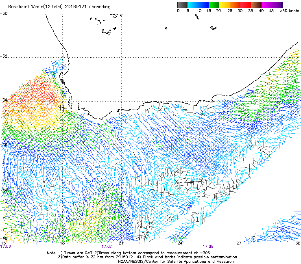Viewport: 301px width, 264px height.
Task: Click the '-40' latitude label
Action: [4, 238]
